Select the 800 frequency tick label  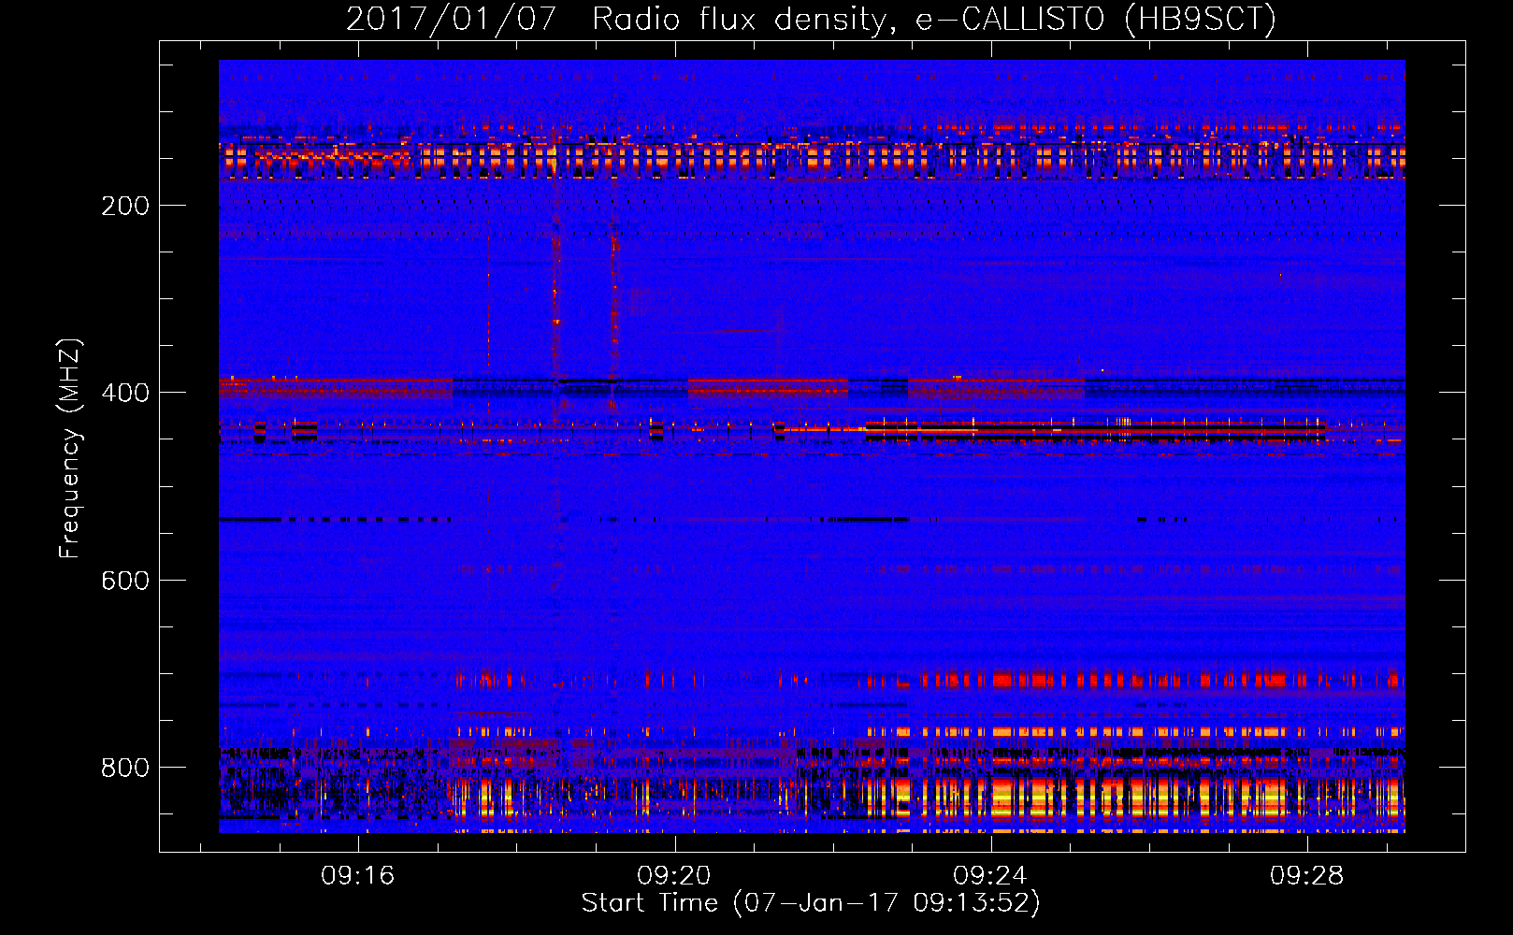(125, 768)
